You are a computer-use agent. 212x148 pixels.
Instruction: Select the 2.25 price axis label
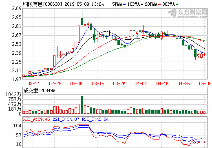pos(17,62)
